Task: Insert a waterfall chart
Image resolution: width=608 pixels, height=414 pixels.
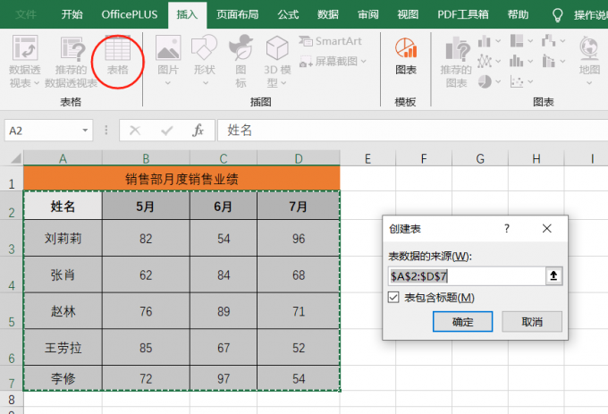Action: point(549,41)
